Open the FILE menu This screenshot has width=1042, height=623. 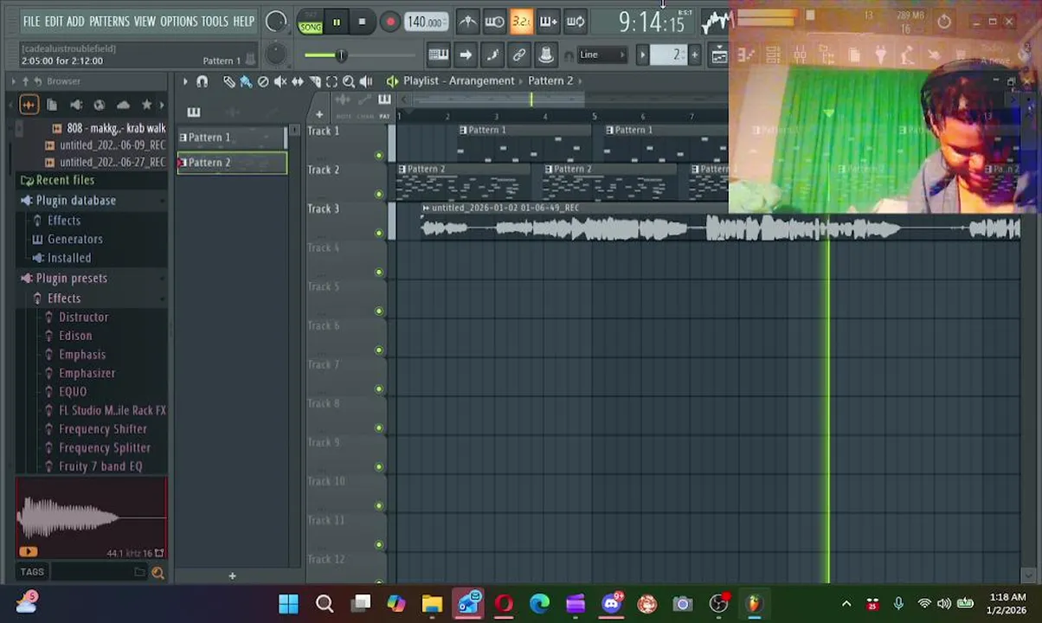coord(31,22)
